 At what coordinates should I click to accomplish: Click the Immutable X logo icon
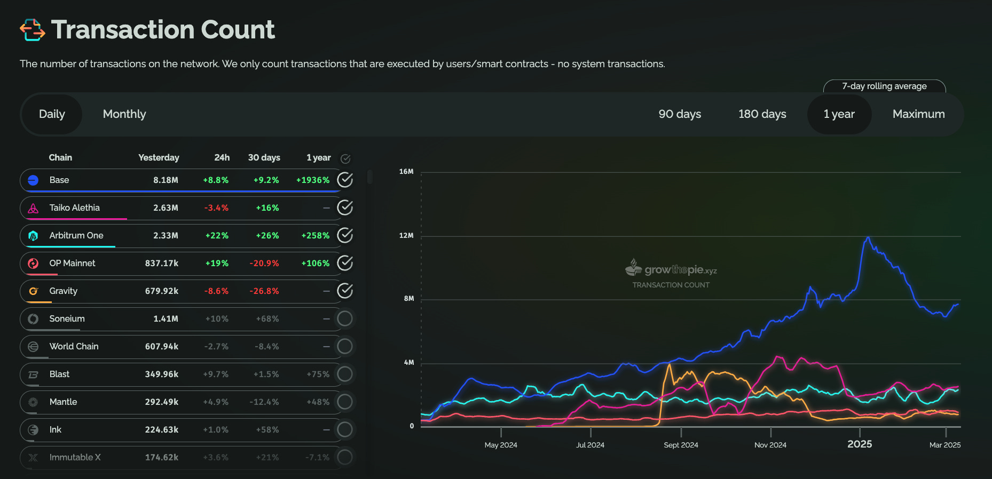(33, 458)
